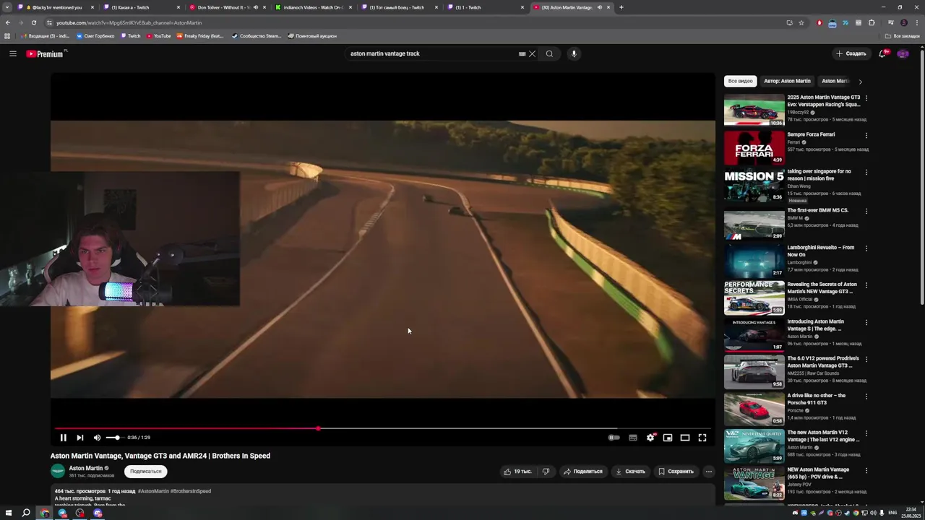Open the Twitch bookmark

(x=131, y=36)
